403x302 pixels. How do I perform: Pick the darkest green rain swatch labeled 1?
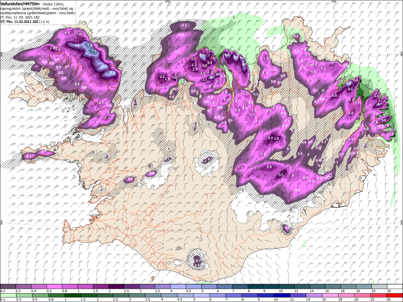(x=72, y=295)
